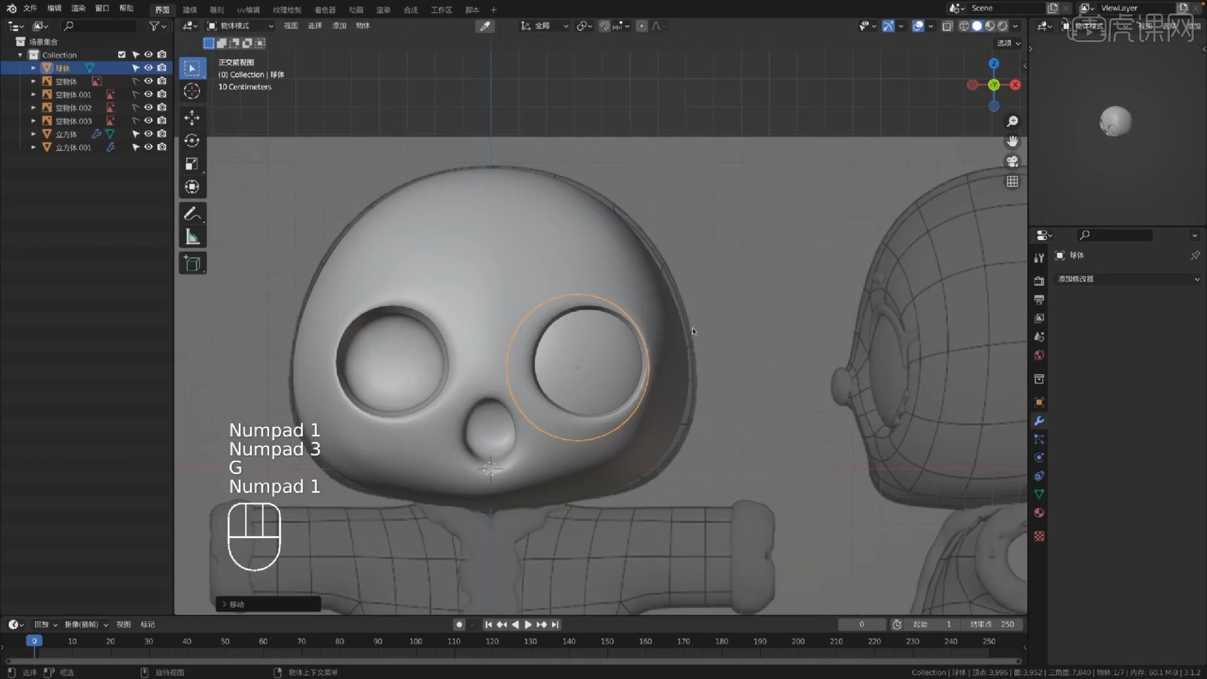Image resolution: width=1207 pixels, height=679 pixels.
Task: Switch to the 着色器 workspace tab
Action: tap(325, 9)
